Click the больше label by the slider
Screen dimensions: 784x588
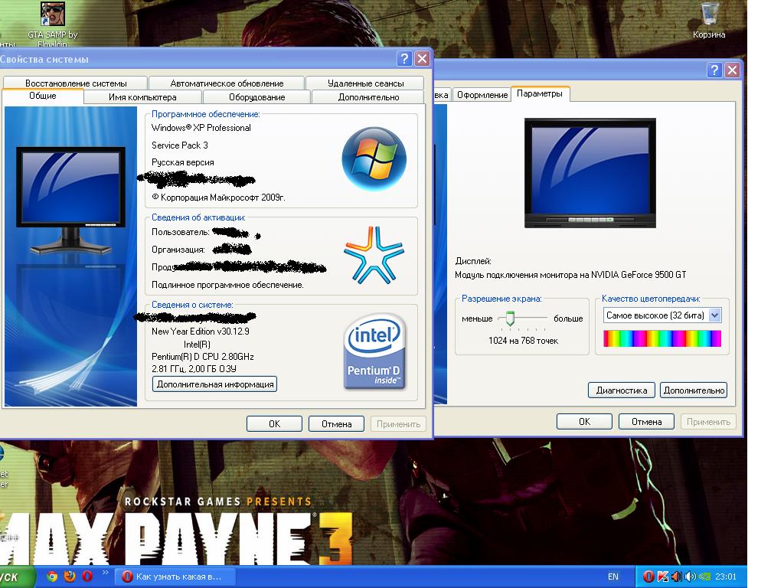pos(568,318)
